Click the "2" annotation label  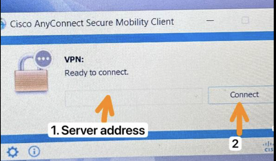click(235, 144)
